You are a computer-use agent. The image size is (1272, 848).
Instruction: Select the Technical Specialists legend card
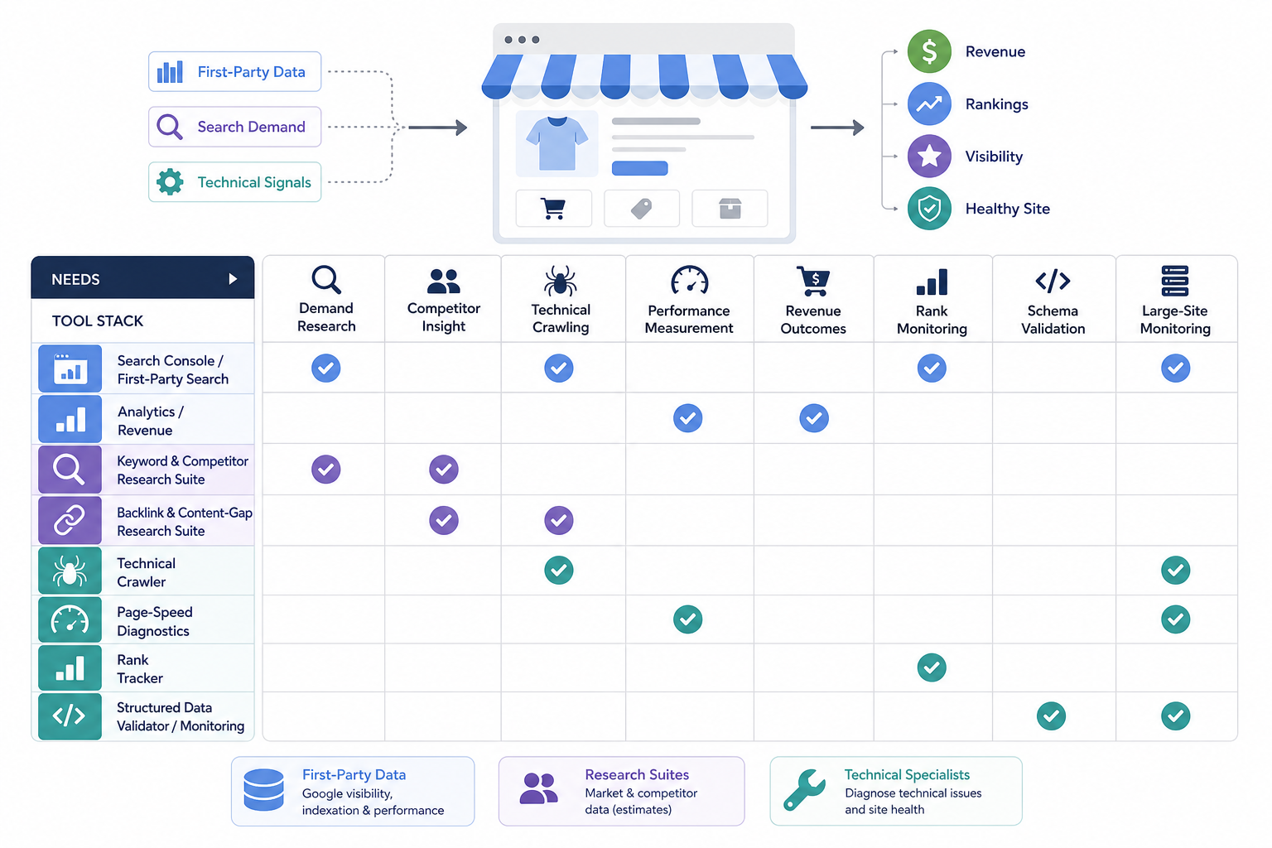[896, 791]
